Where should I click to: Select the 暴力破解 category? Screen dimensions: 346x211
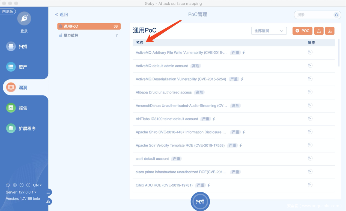(x=89, y=35)
